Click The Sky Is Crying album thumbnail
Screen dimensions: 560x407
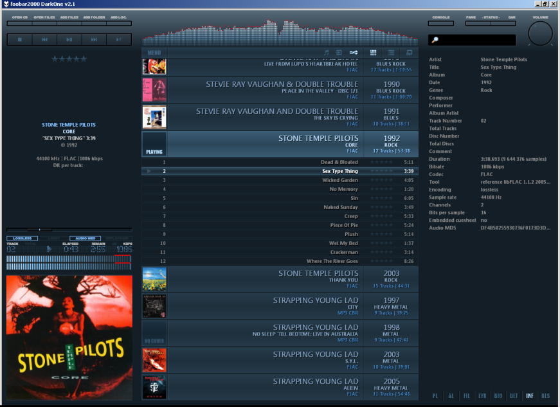click(154, 117)
